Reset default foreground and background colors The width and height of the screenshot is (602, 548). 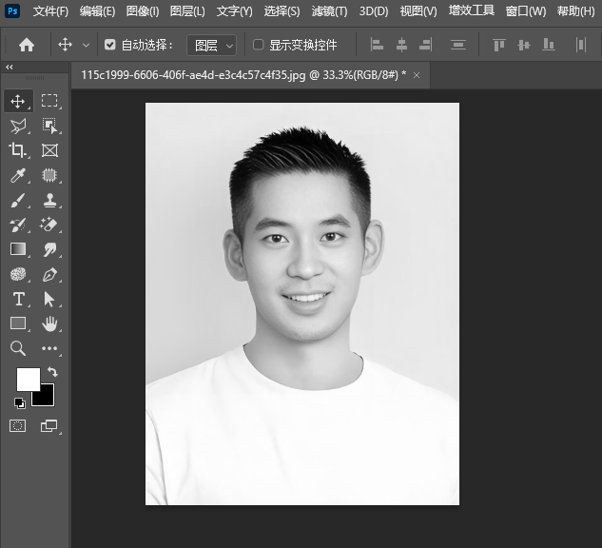19,402
